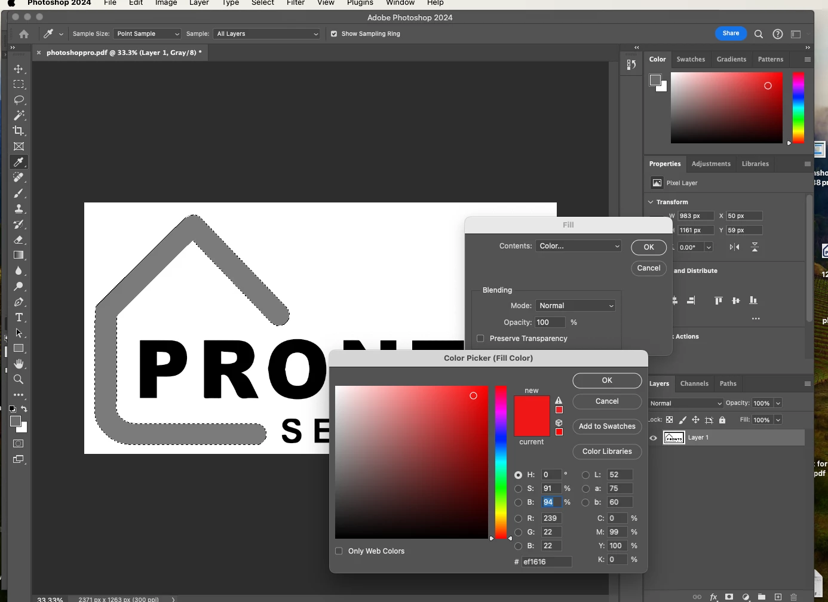Select the Magic Wand tool
Image resolution: width=828 pixels, height=602 pixels.
pyautogui.click(x=19, y=115)
